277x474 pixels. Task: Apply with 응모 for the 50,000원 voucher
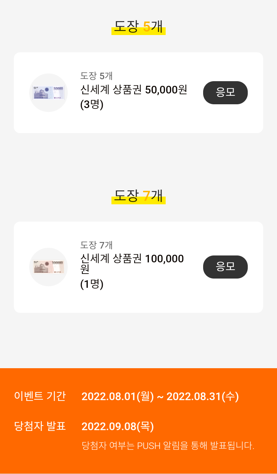tap(225, 93)
